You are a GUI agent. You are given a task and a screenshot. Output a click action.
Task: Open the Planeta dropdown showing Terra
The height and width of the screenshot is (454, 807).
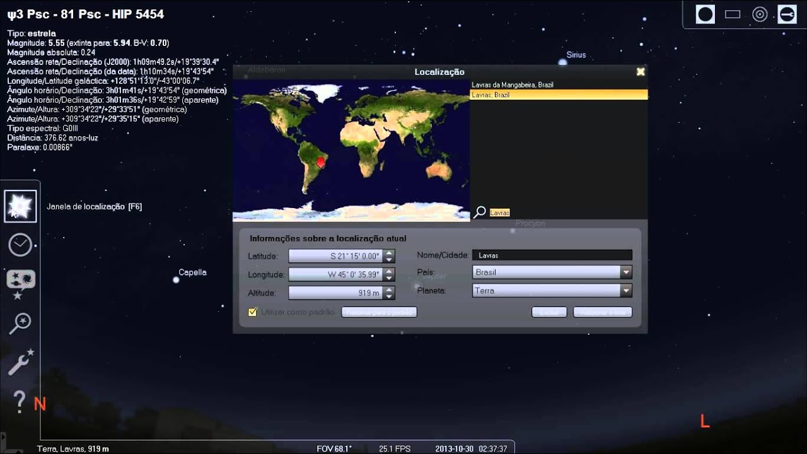pos(552,291)
